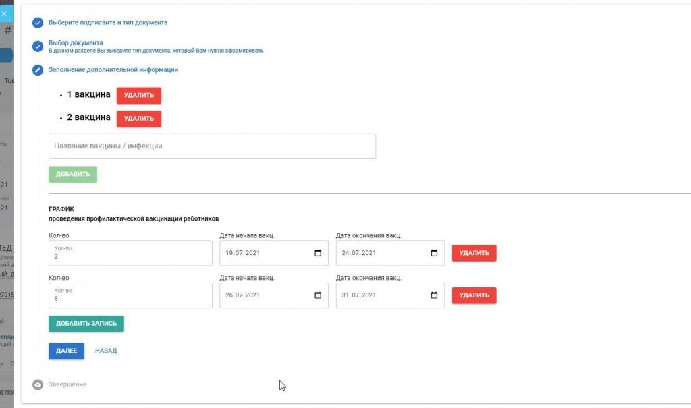Remove the first schedule row with УДАЛИТЬ
The width and height of the screenshot is (691, 408).
pyautogui.click(x=474, y=253)
